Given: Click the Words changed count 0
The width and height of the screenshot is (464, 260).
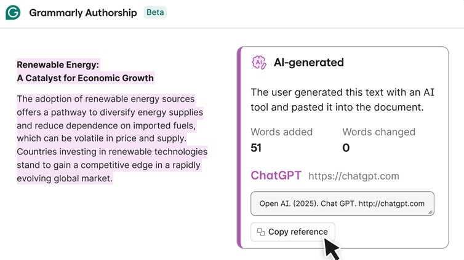Looking at the screenshot, I should tap(346, 148).
